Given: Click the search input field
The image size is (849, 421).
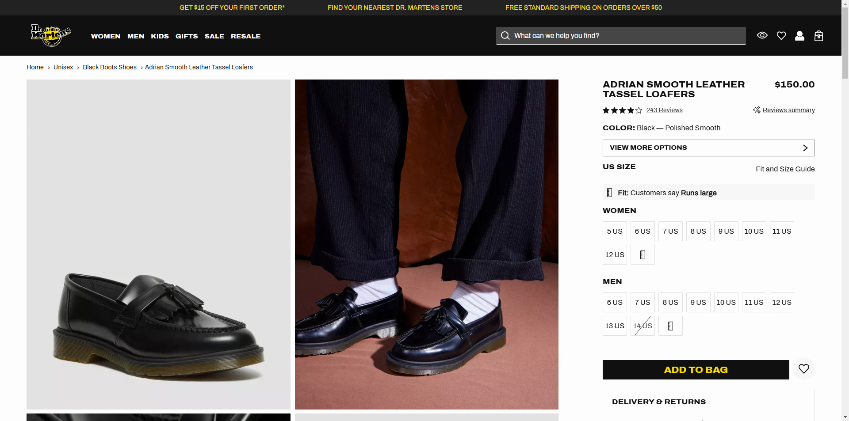Looking at the screenshot, I should click(621, 36).
